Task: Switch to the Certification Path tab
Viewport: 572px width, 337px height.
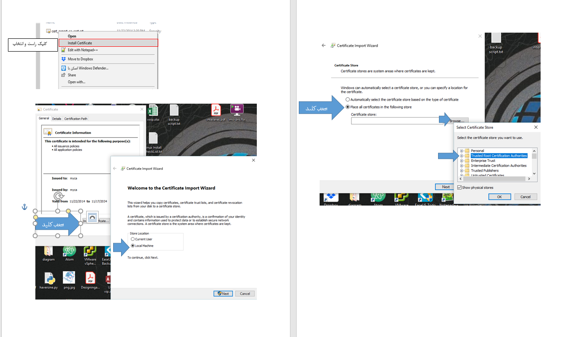Action: [x=76, y=119]
